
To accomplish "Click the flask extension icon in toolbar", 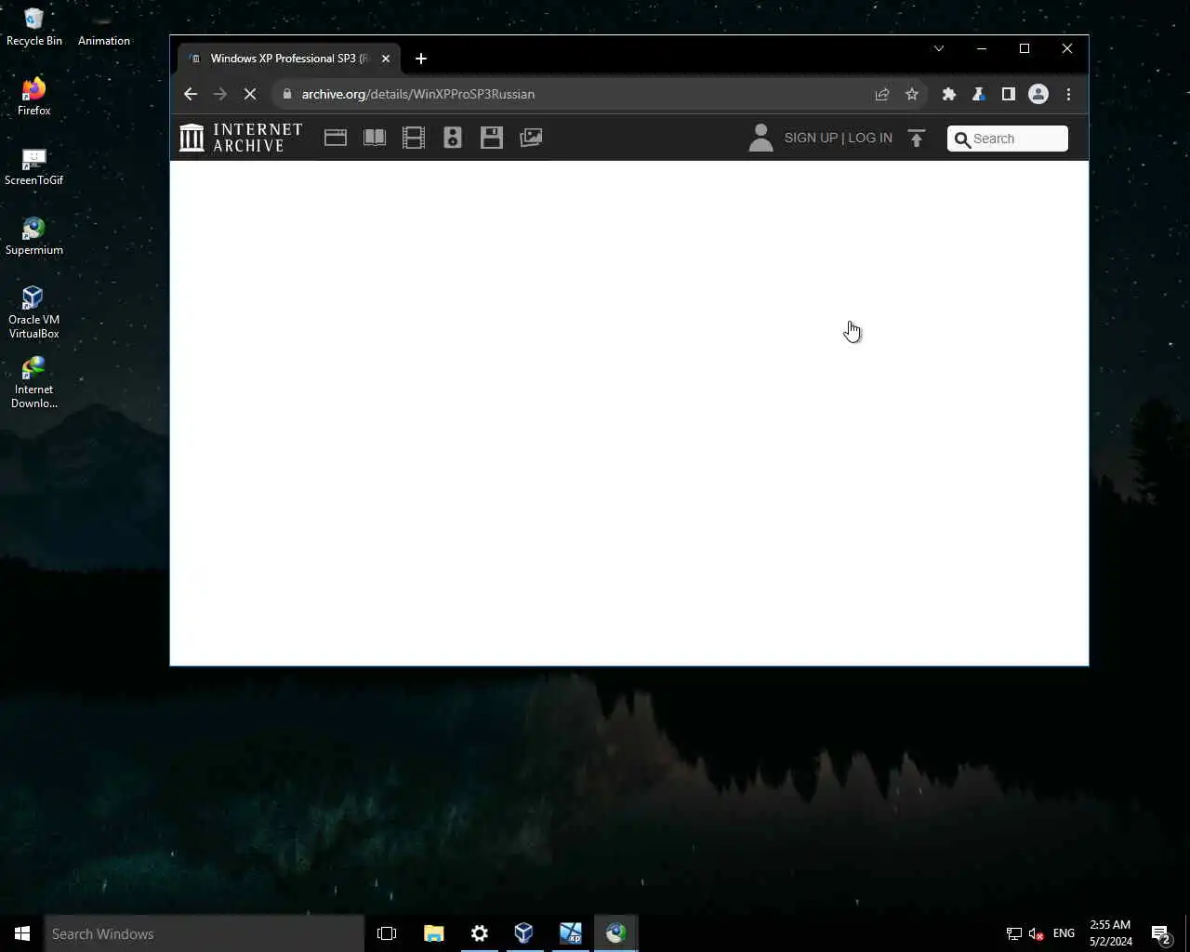I will (x=979, y=94).
